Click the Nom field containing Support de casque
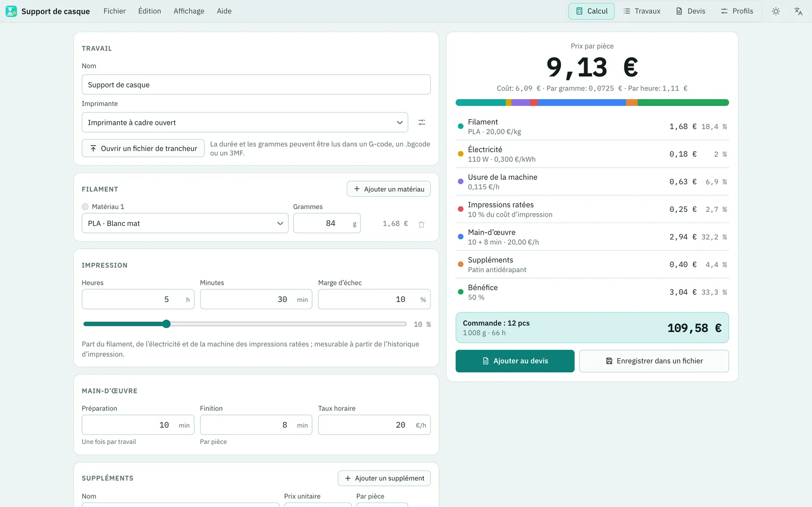812x507 pixels. click(256, 85)
